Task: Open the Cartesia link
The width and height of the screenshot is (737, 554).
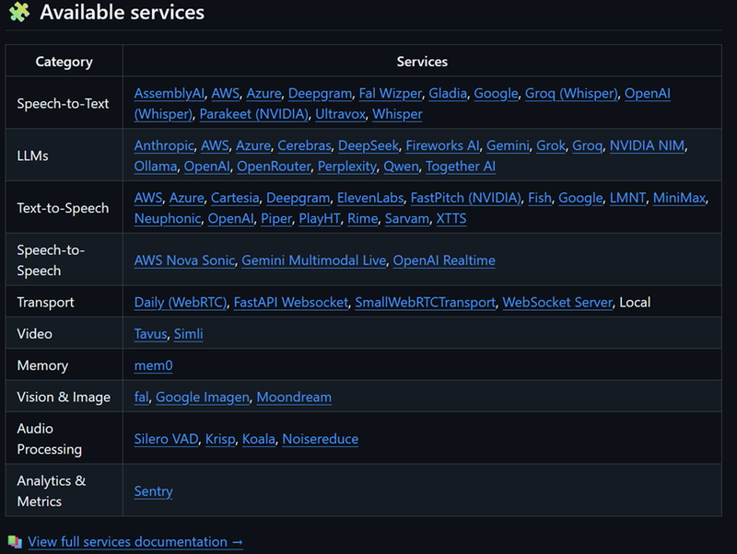Action: 235,198
